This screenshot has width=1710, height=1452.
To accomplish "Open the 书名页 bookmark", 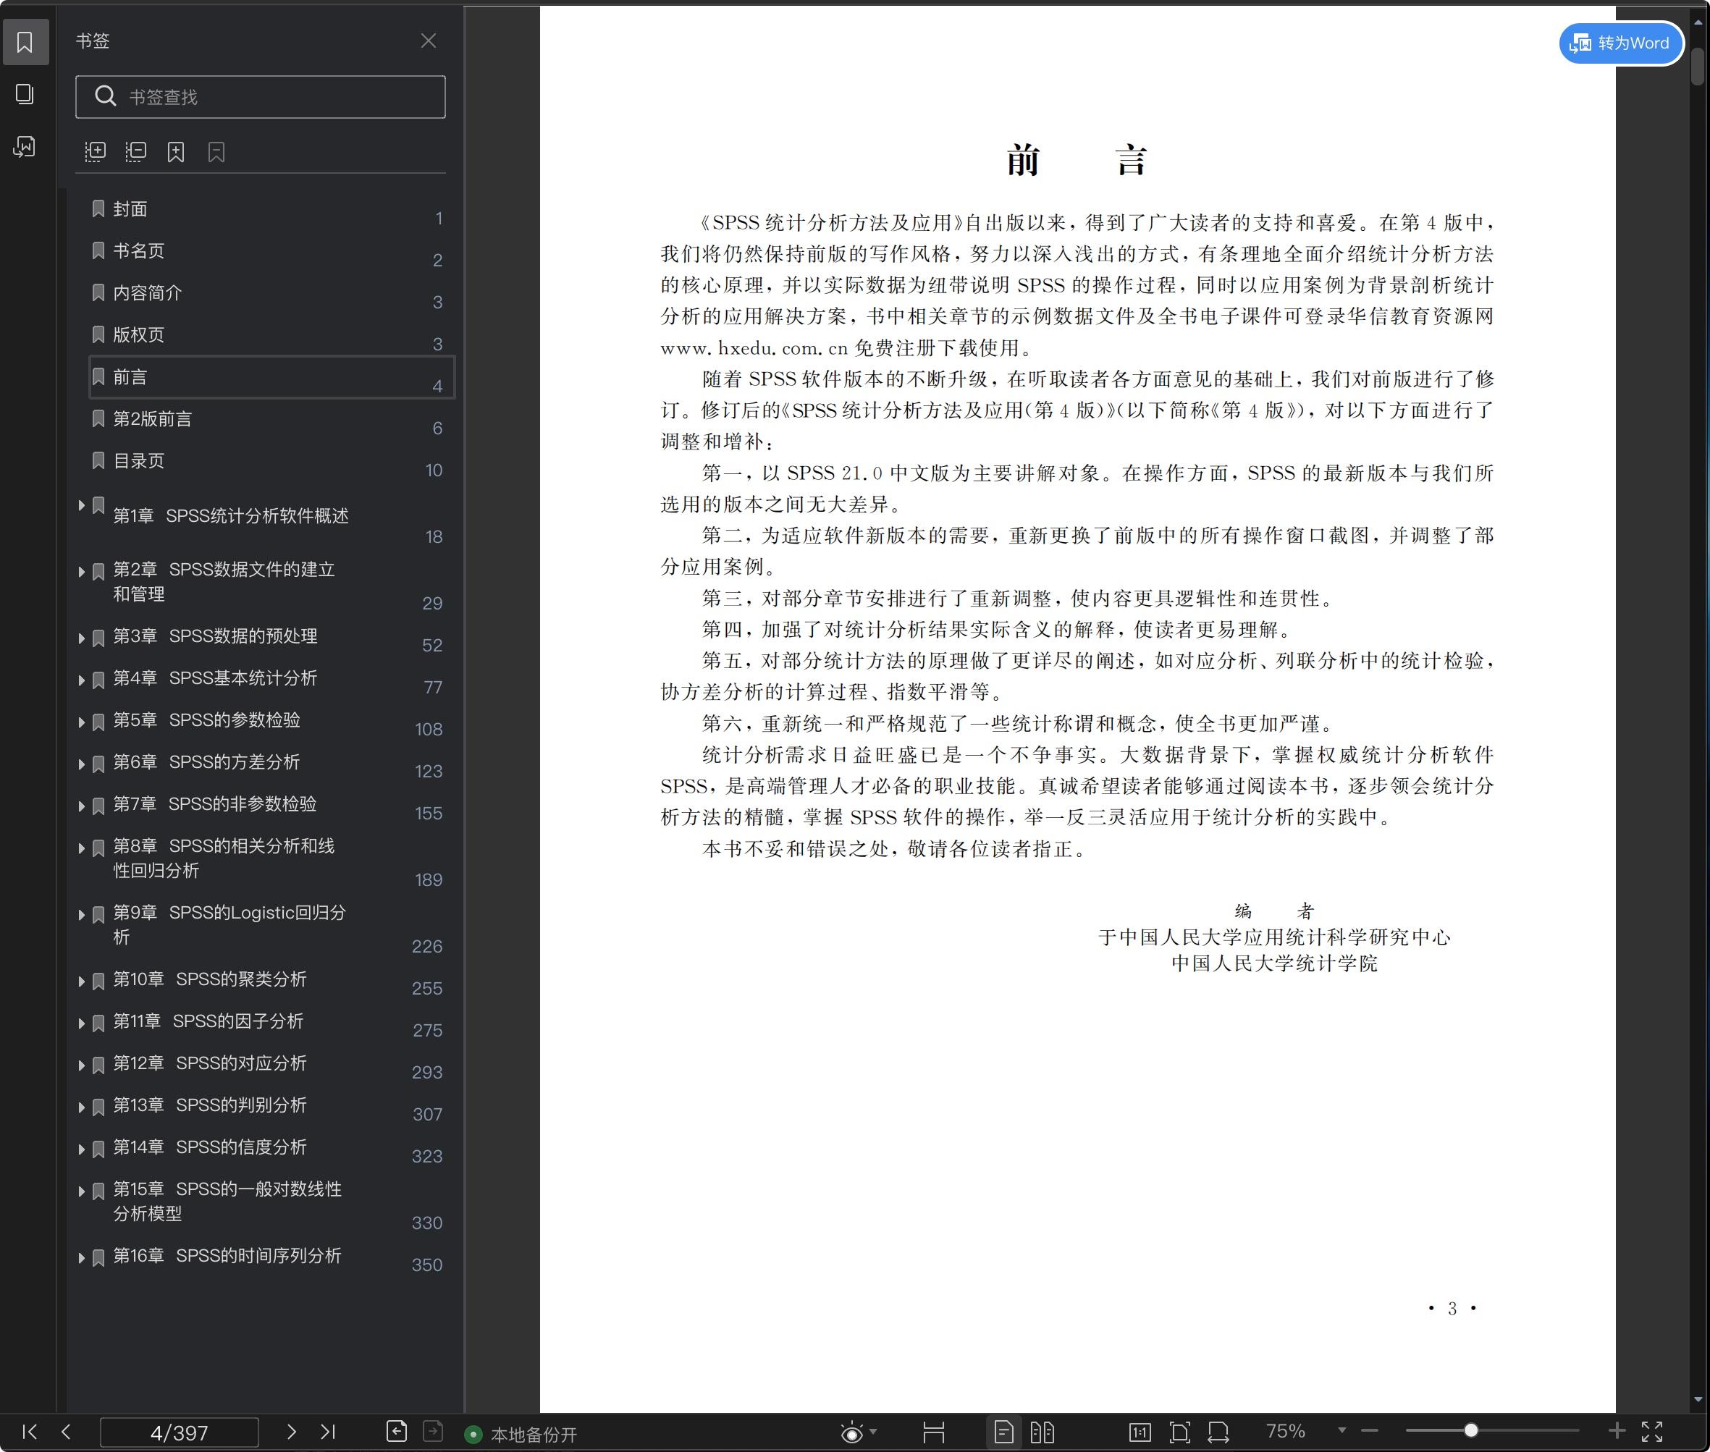I will pos(138,250).
